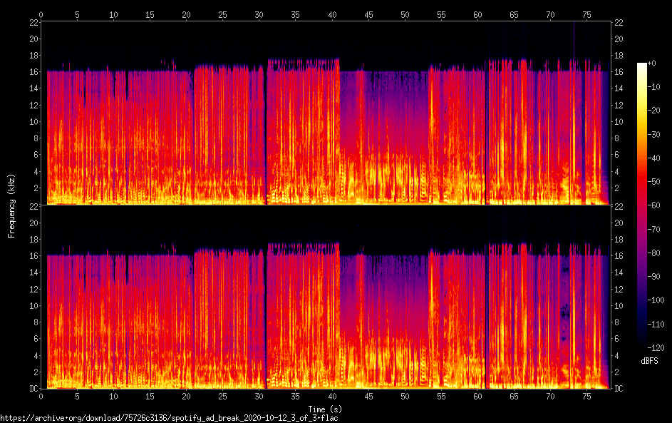Click the "dBFS" colorbar unit label
672x423 pixels.
coord(649,361)
